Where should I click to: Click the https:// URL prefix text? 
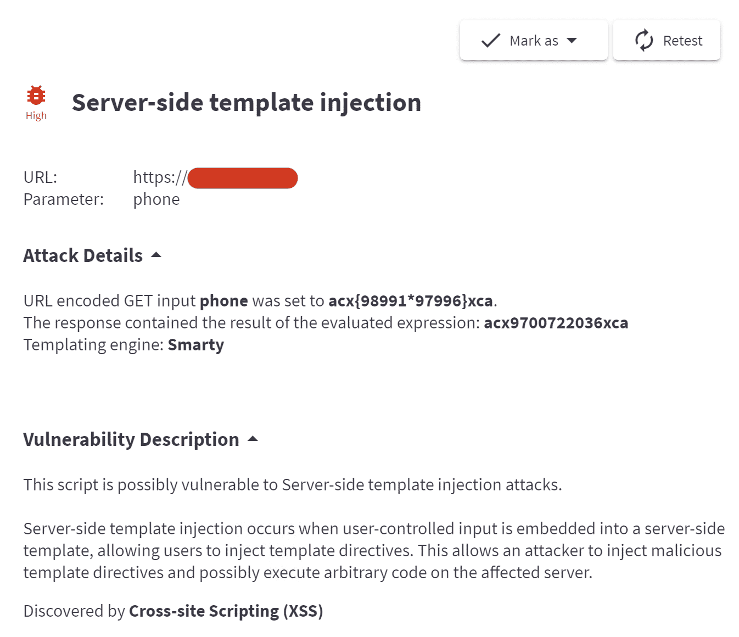pos(160,177)
